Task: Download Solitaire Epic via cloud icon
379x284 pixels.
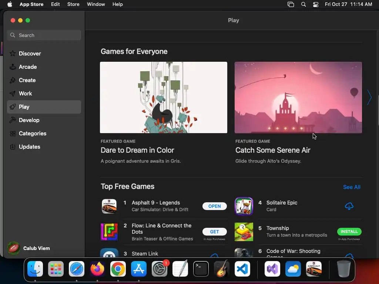Action: pos(349,206)
